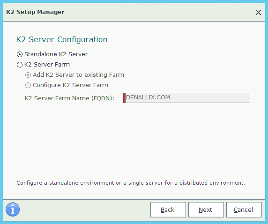This screenshot has height=224, width=268.
Task: Click the 'Configure a standalone environment' description text
Action: click(131, 183)
